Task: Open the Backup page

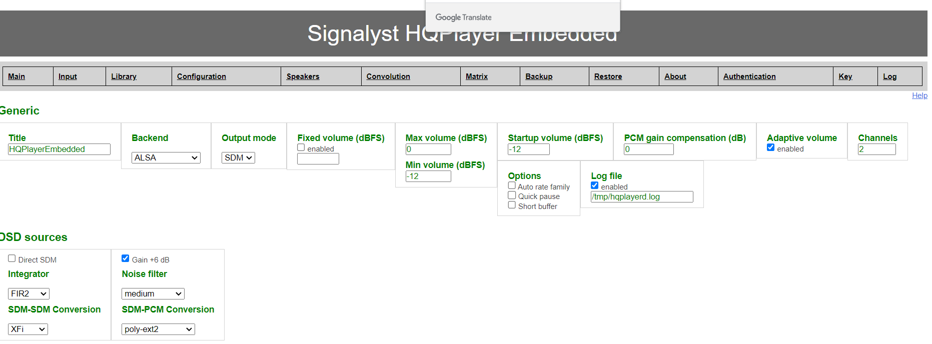Action: (x=539, y=76)
